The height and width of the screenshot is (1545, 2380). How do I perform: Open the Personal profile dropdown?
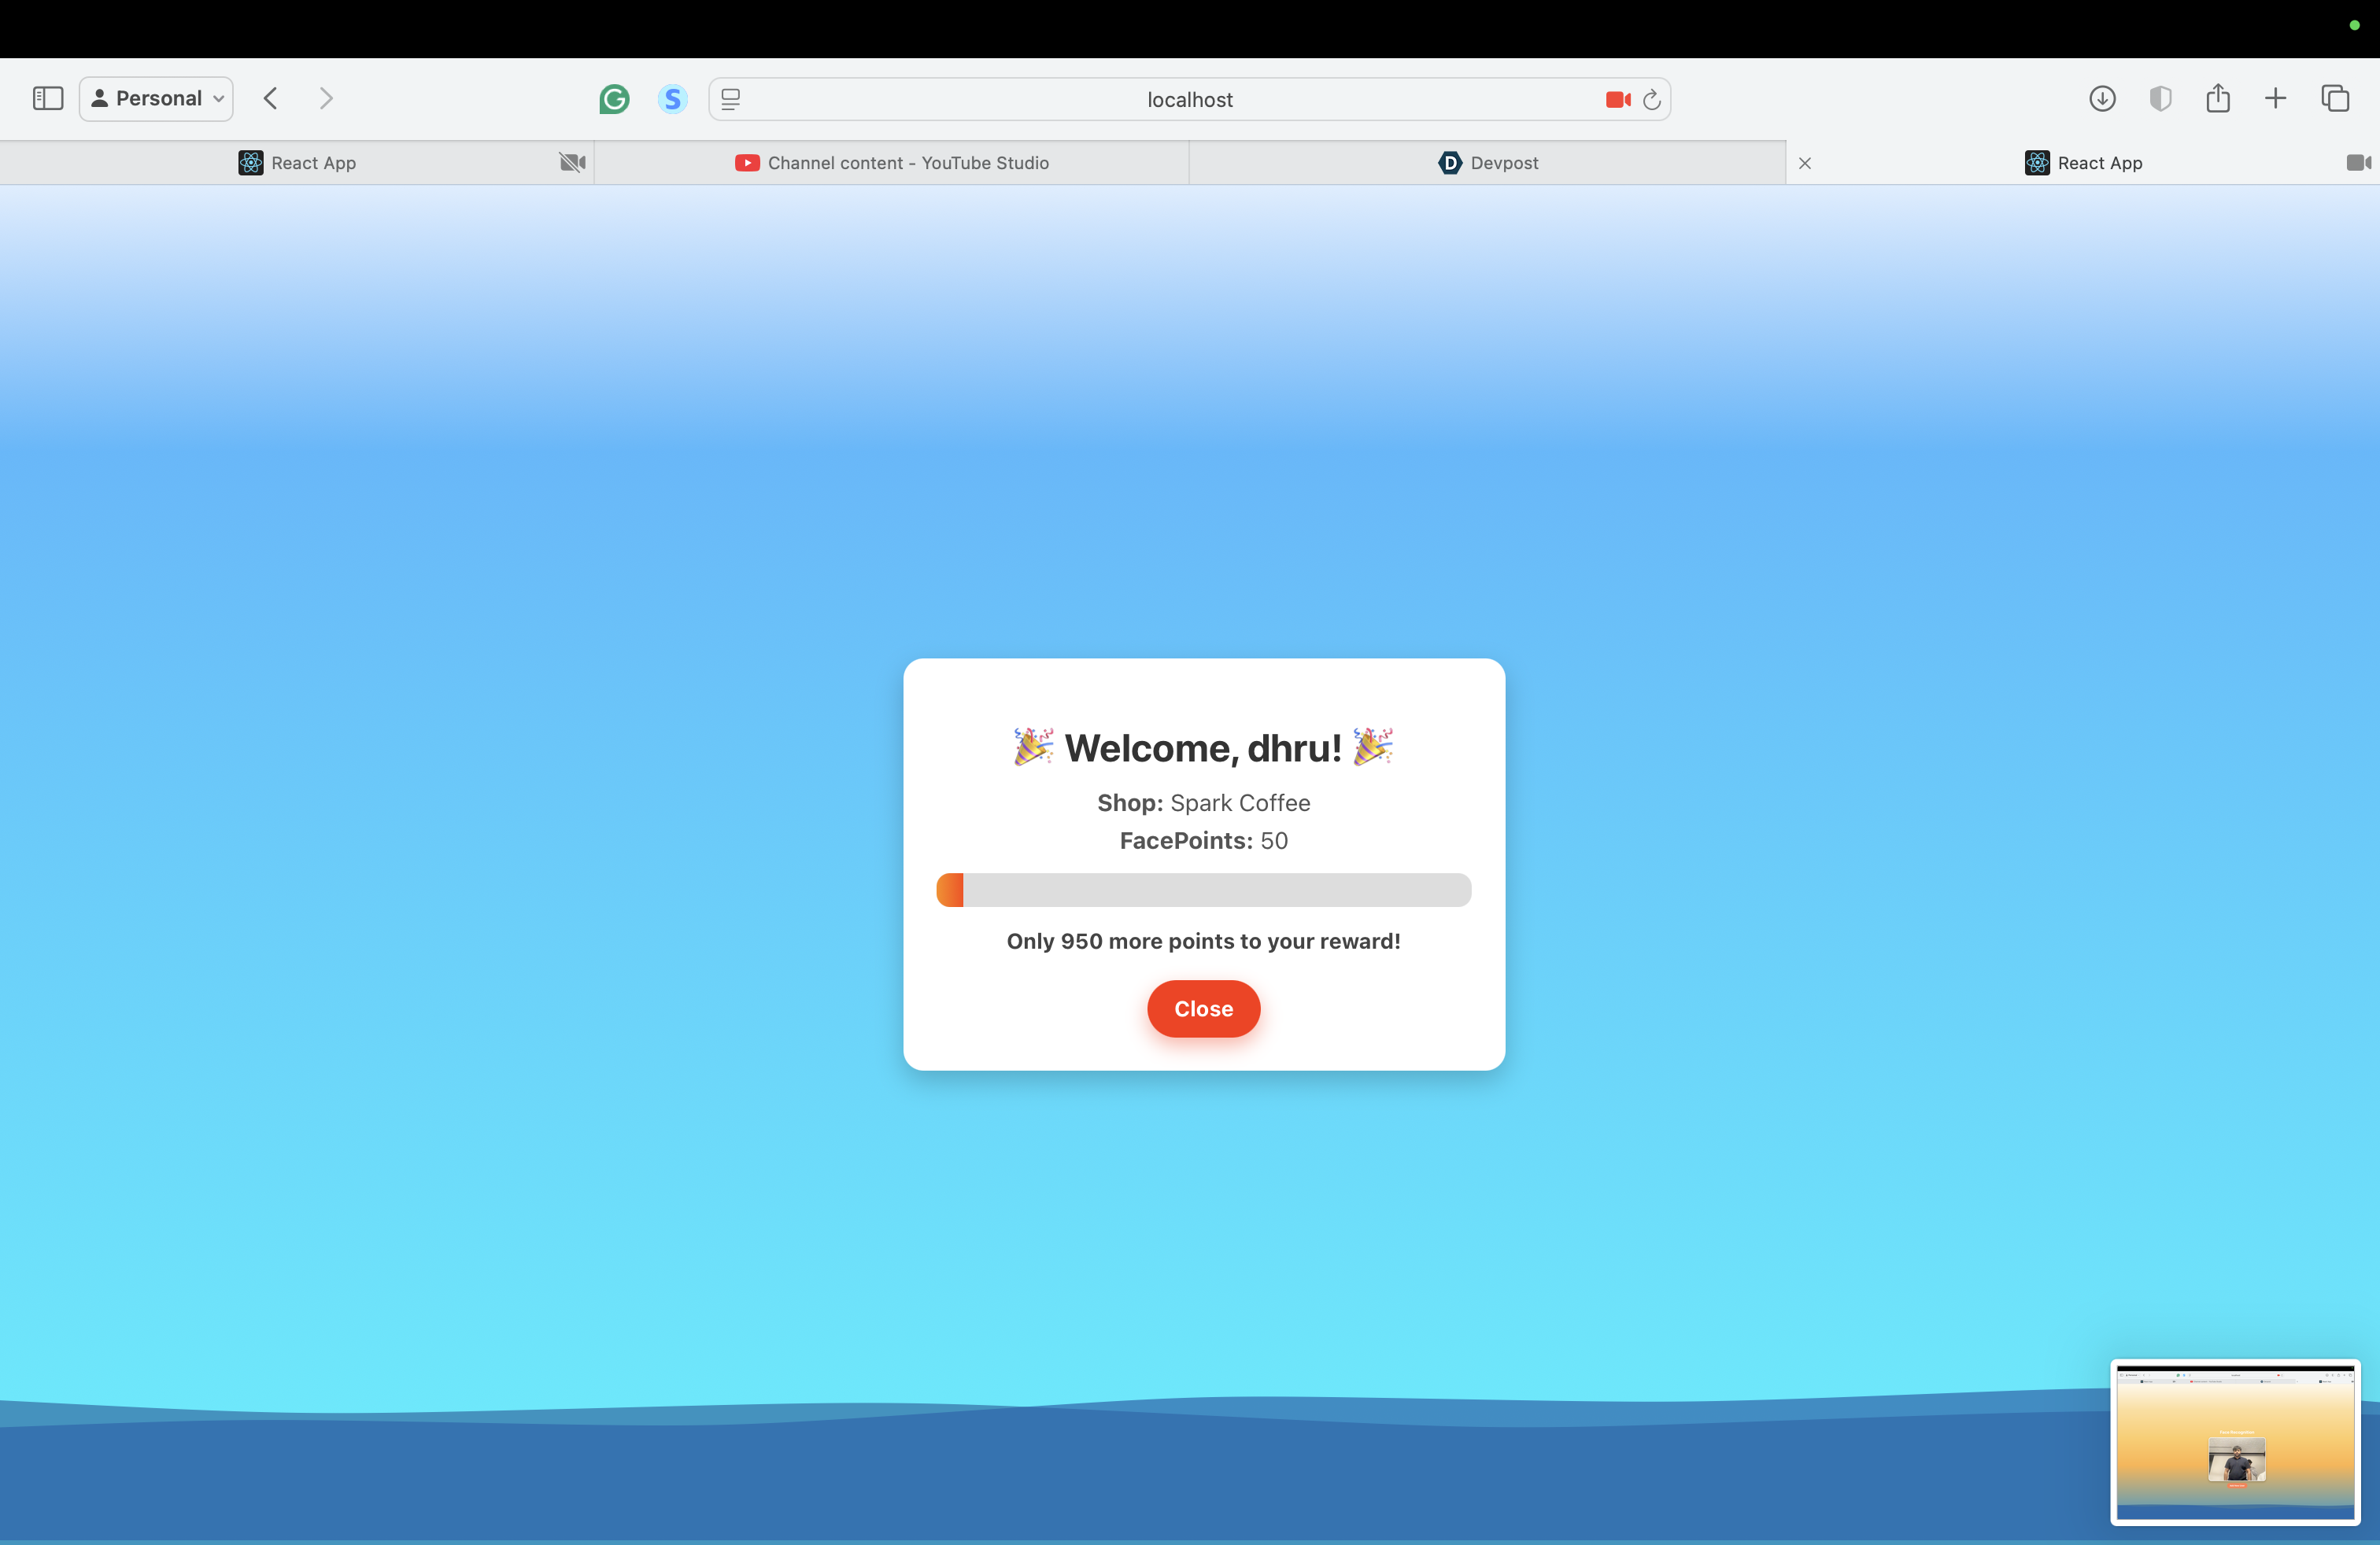pos(157,98)
